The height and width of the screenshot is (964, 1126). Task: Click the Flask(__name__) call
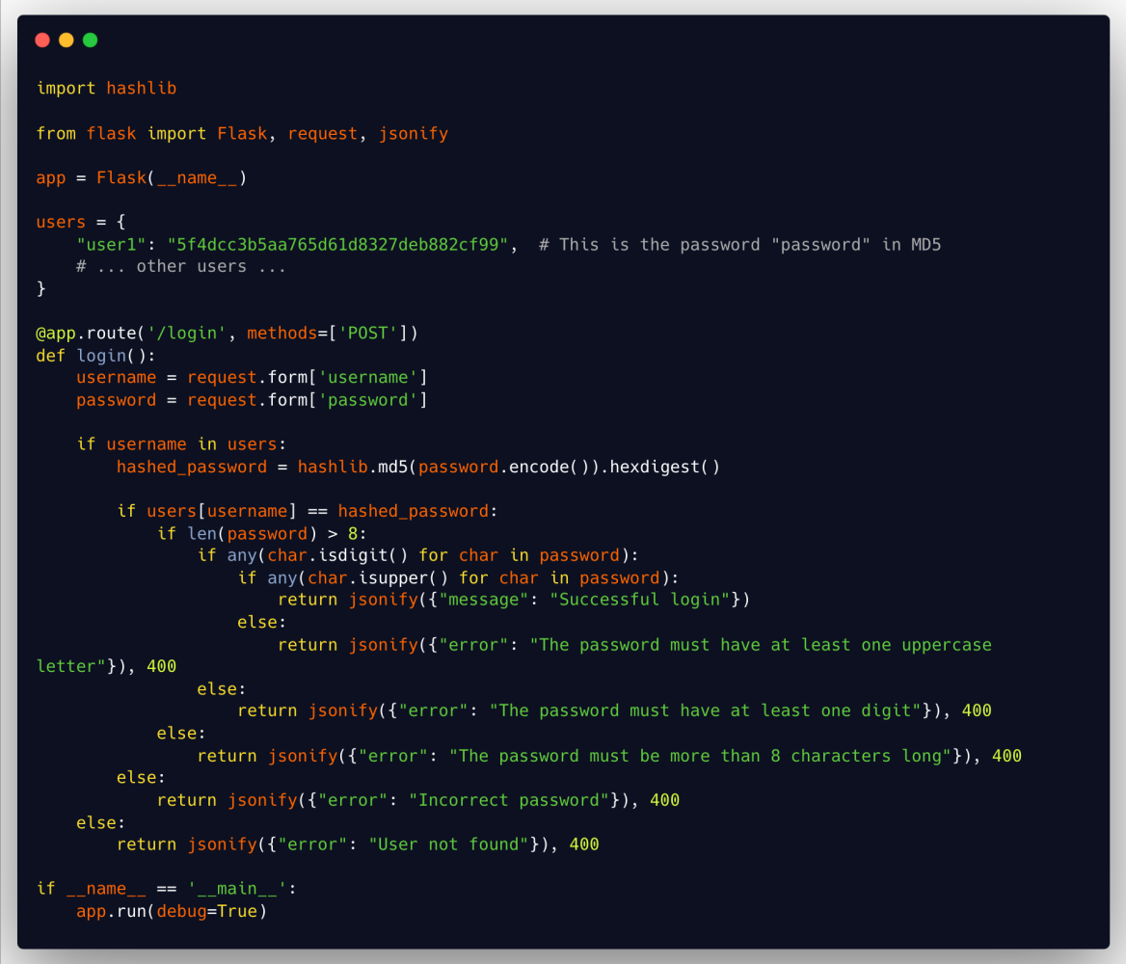(172, 178)
